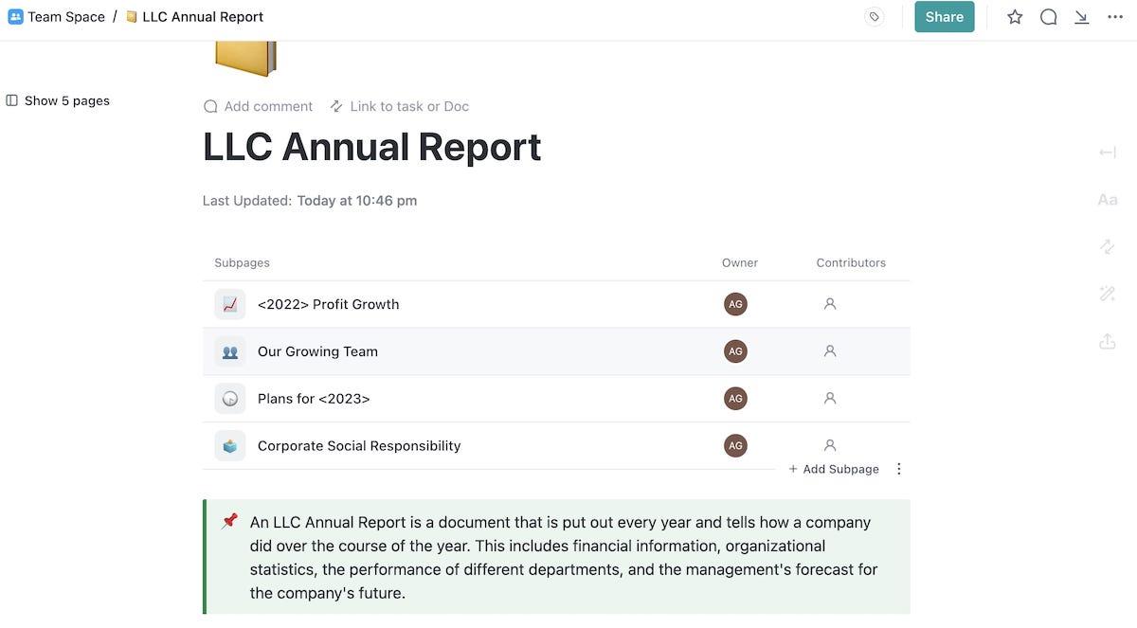Expand the Show 5 pages sidebar
Image resolution: width=1137 pixels, height=628 pixels.
[58, 100]
